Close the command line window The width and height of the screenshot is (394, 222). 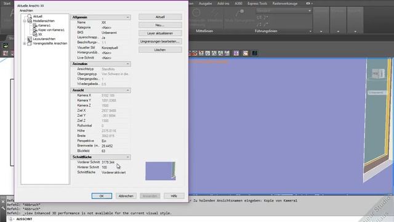tap(3, 202)
